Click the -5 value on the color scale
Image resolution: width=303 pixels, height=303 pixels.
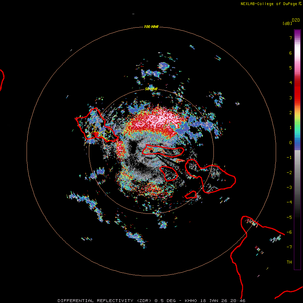pos(289,217)
